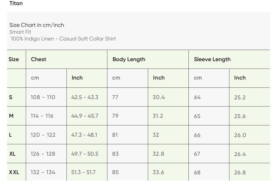The image size is (274, 184).
Task: Click the Size Chart in cm/inch title
Action: 37,25
